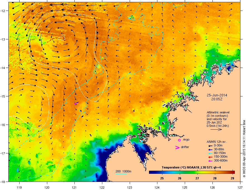The height and width of the screenshot is (190, 246).
Task: Click the longitude label 121
Action: coord(75,187)
